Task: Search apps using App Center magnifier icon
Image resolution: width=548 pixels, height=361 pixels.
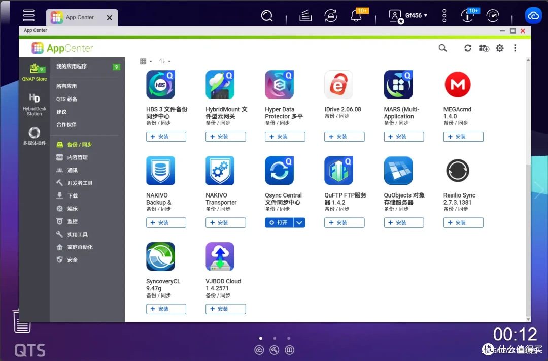Action: [442, 48]
